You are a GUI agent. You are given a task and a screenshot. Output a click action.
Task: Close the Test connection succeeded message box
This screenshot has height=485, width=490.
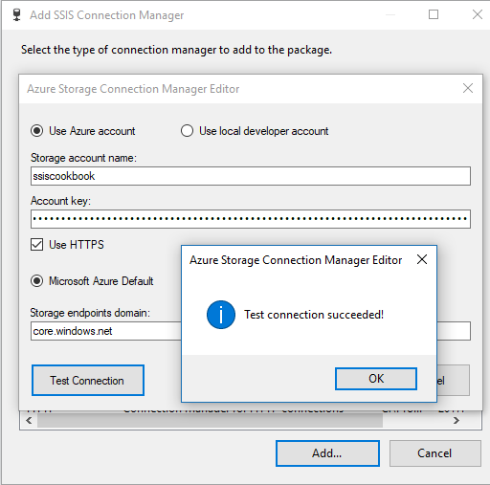coord(422,259)
